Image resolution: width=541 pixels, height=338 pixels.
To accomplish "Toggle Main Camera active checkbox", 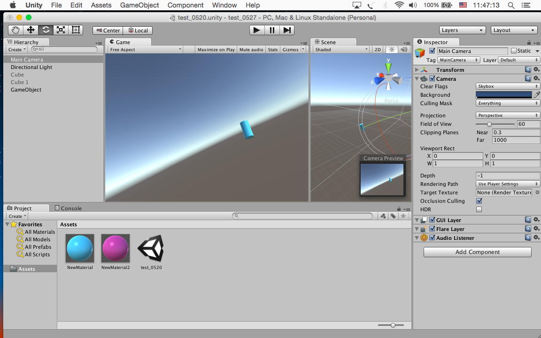I will pos(432,51).
